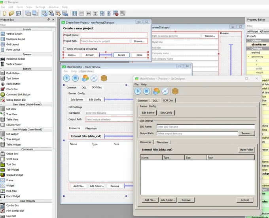This screenshot has width=269, height=218.
Task: Click Add Folder... button in preview window
Action: pyautogui.click(x=168, y=200)
